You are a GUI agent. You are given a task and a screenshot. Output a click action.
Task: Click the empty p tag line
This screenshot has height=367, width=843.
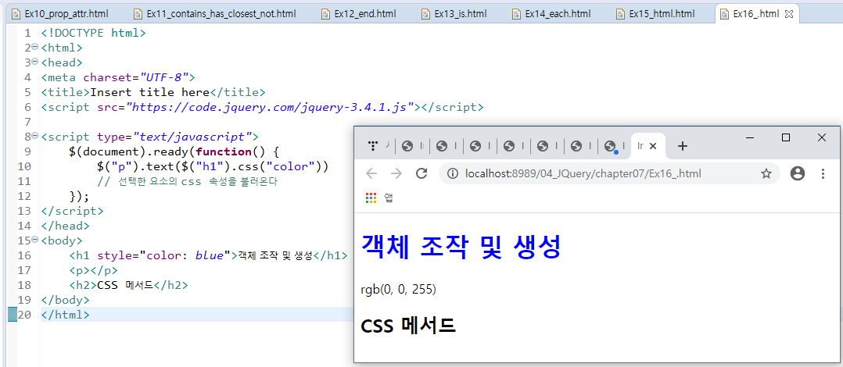pyautogui.click(x=94, y=270)
